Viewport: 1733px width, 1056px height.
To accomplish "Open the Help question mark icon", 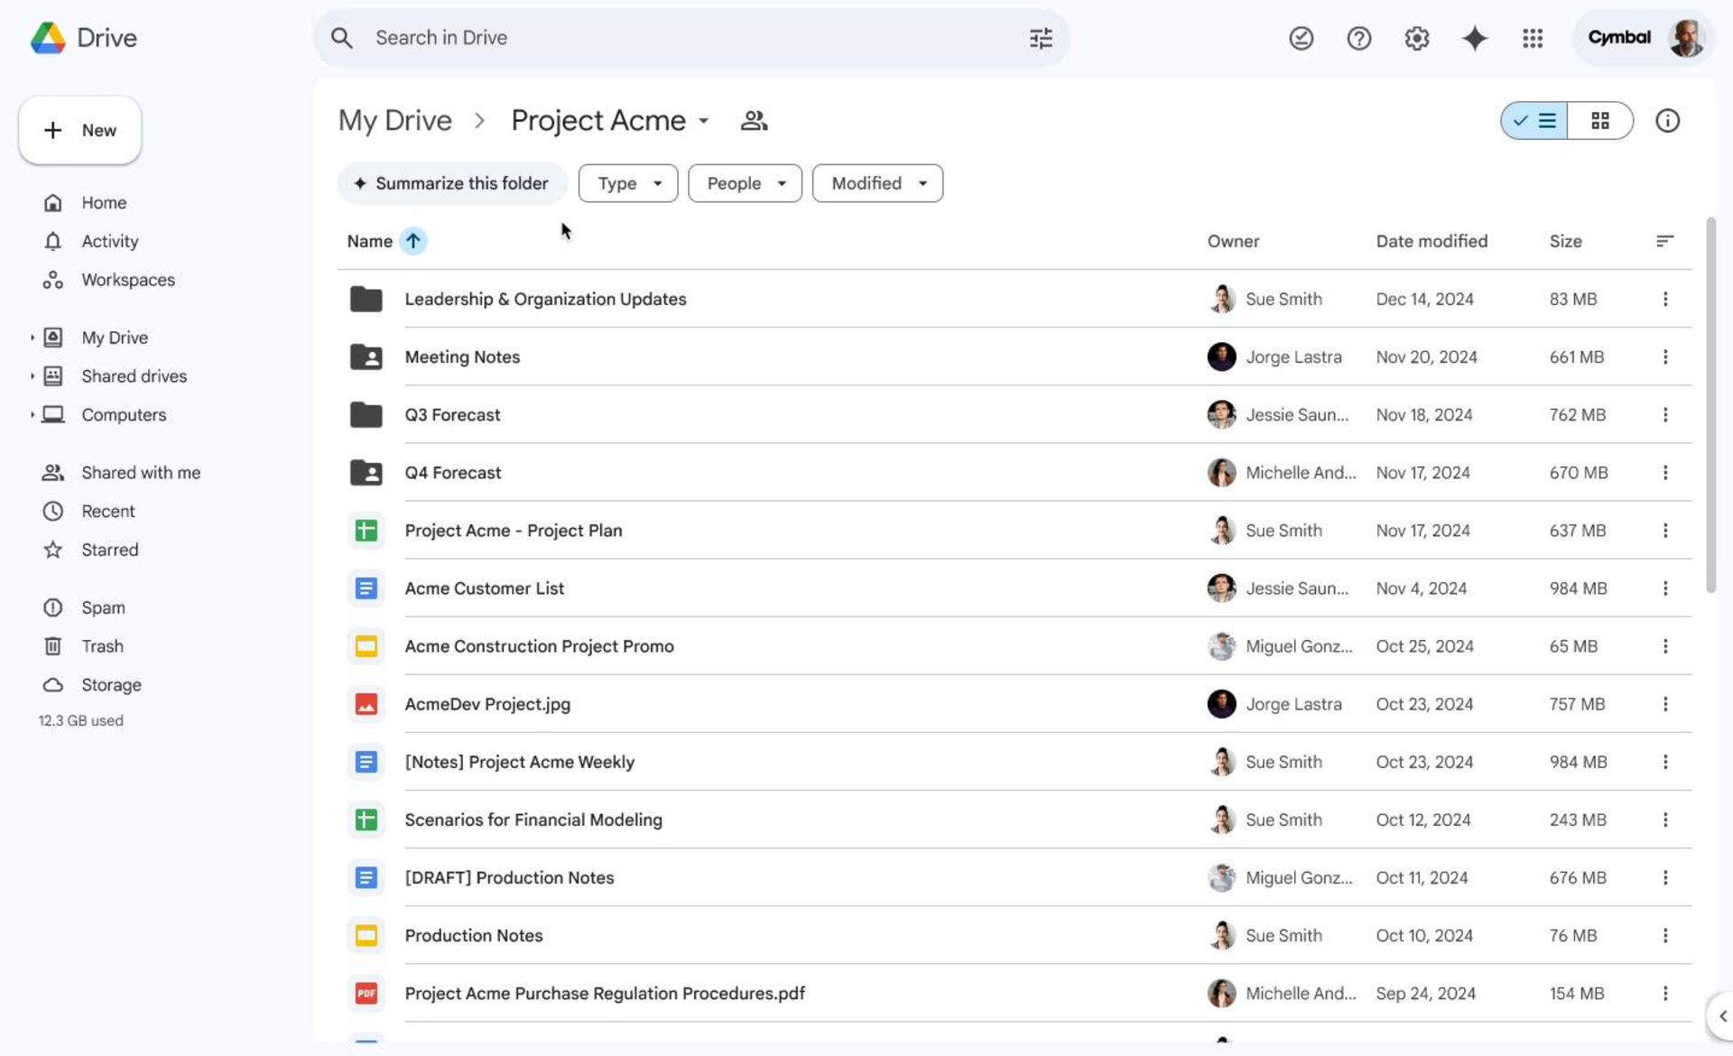I will tap(1358, 38).
